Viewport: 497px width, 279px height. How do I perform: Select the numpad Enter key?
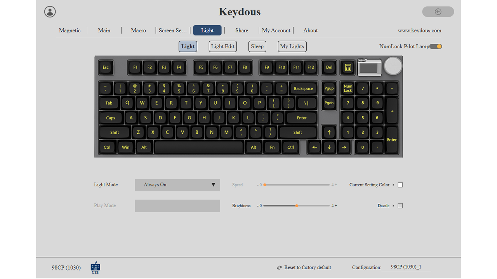[x=392, y=140]
